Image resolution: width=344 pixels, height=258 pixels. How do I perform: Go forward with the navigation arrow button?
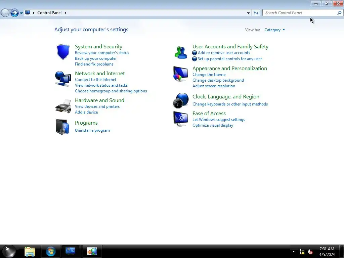14,13
